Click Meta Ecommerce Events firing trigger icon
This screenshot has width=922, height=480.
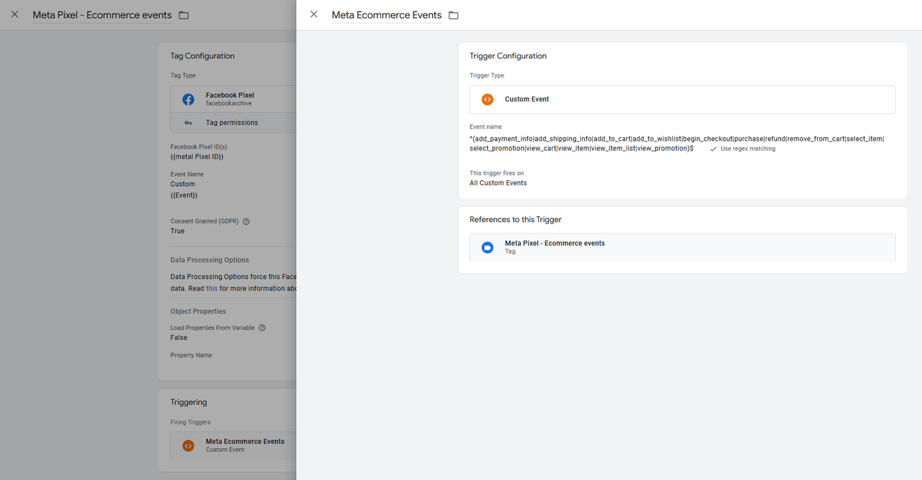coord(188,445)
